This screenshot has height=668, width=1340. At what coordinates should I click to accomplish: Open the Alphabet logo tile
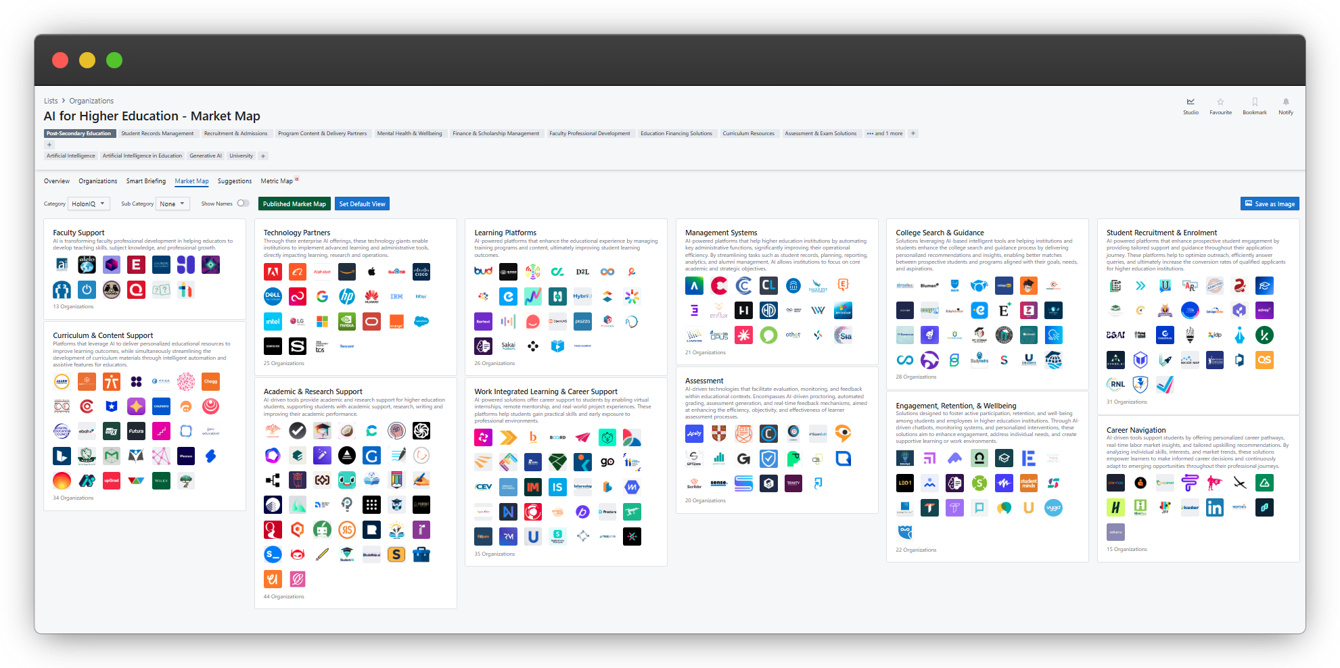[322, 272]
